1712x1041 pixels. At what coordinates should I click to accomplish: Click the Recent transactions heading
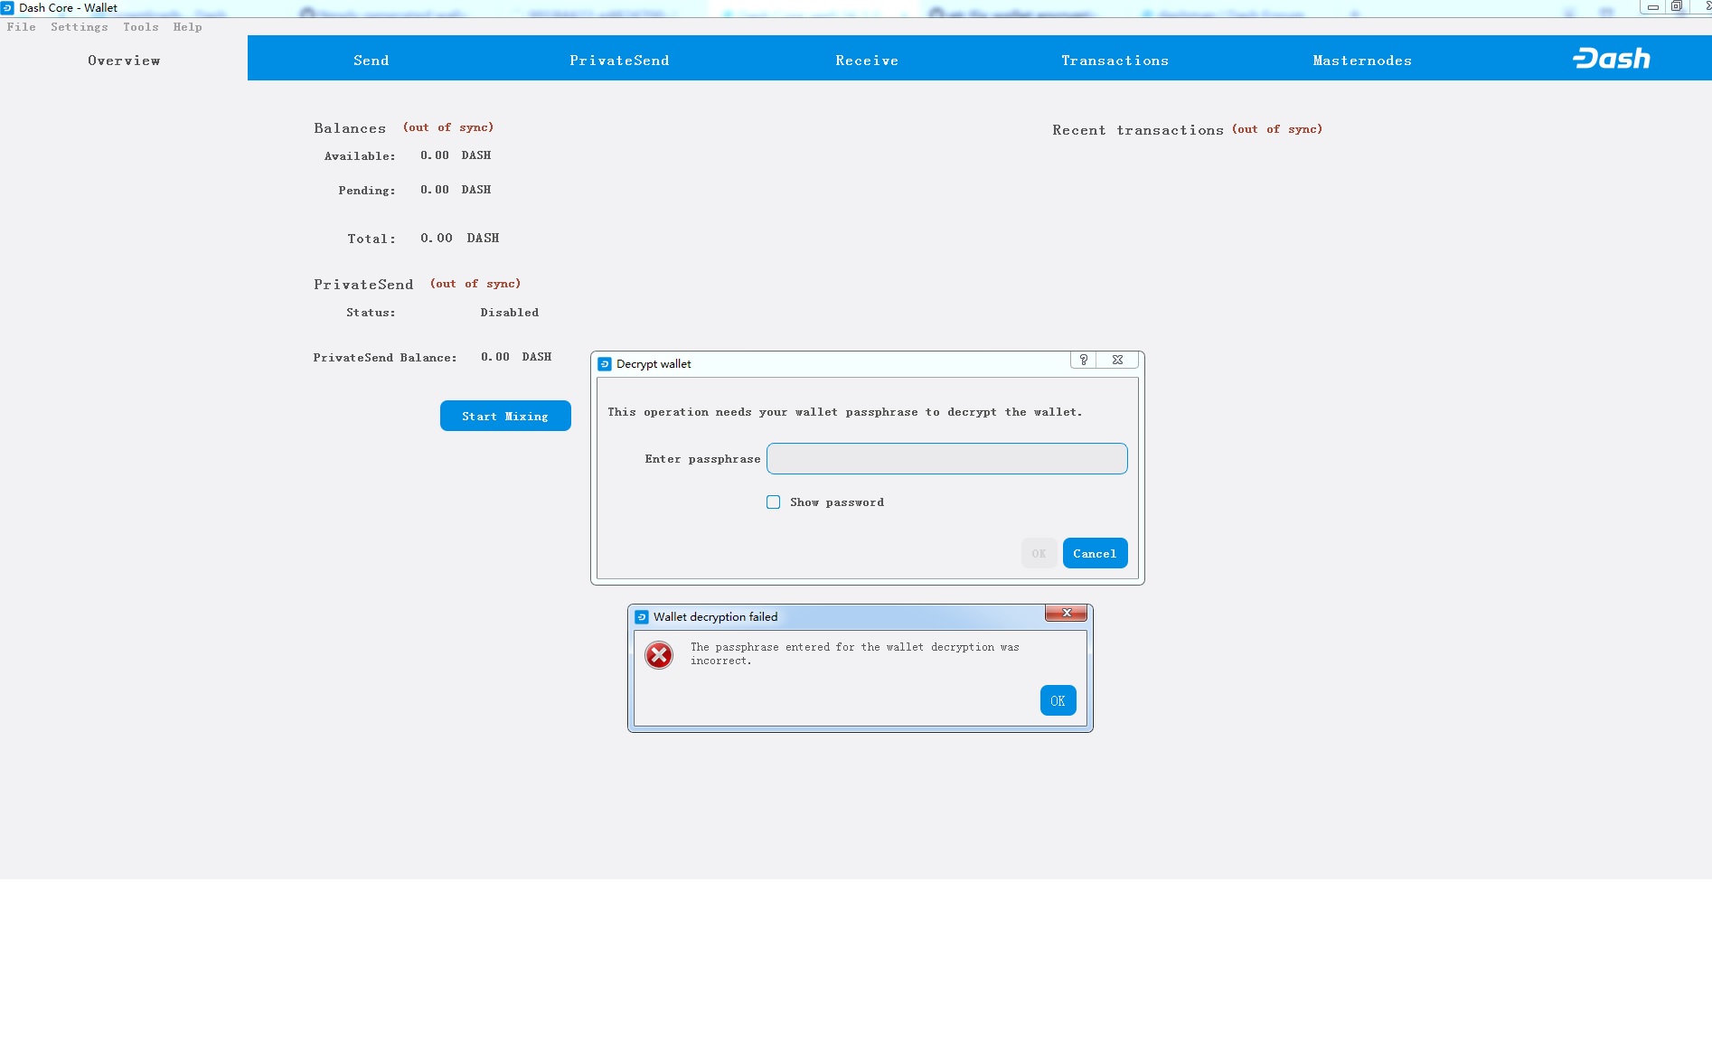(x=1138, y=130)
